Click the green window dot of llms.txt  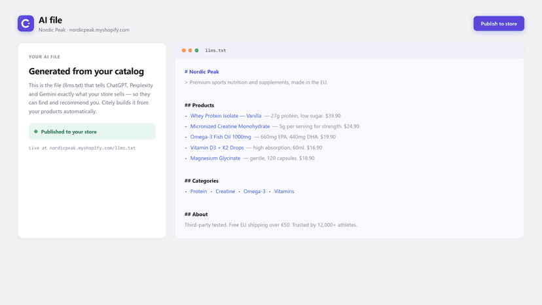click(196, 50)
